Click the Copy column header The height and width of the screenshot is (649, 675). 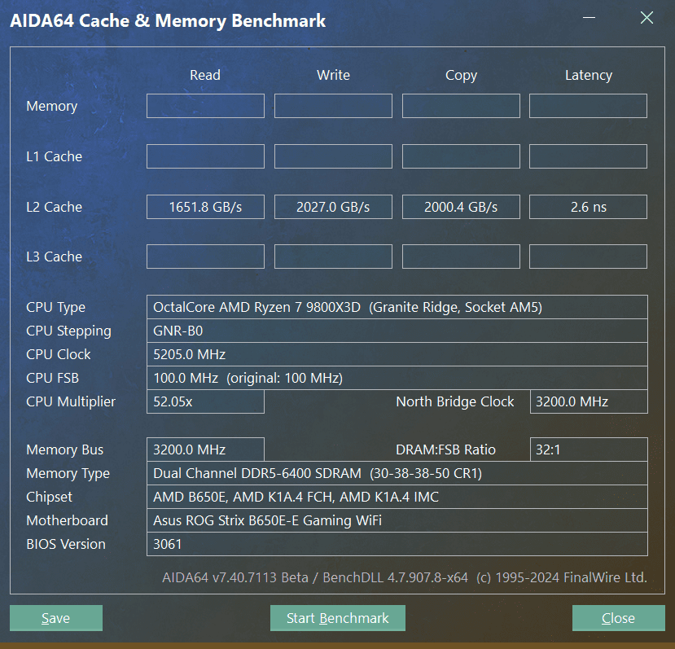tap(461, 76)
